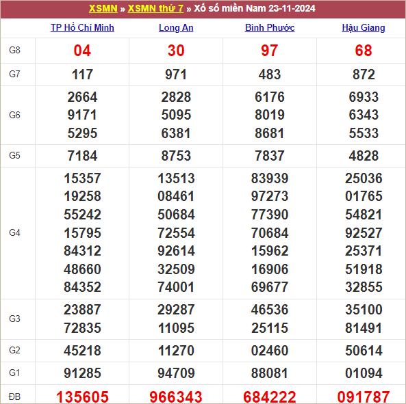Click G4 number 16906
This screenshot has height=404, width=406.
[x=270, y=269]
